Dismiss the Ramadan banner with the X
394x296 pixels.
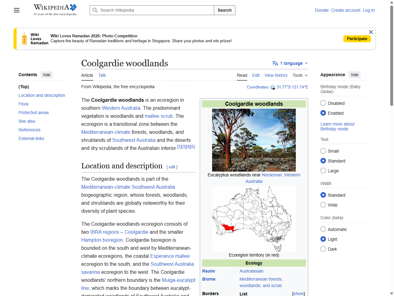point(371,32)
